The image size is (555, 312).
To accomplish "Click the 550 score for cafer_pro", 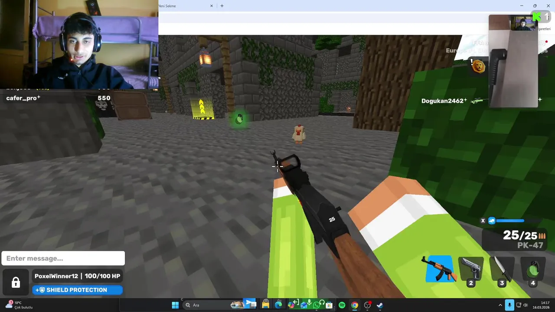I will pyautogui.click(x=104, y=98).
